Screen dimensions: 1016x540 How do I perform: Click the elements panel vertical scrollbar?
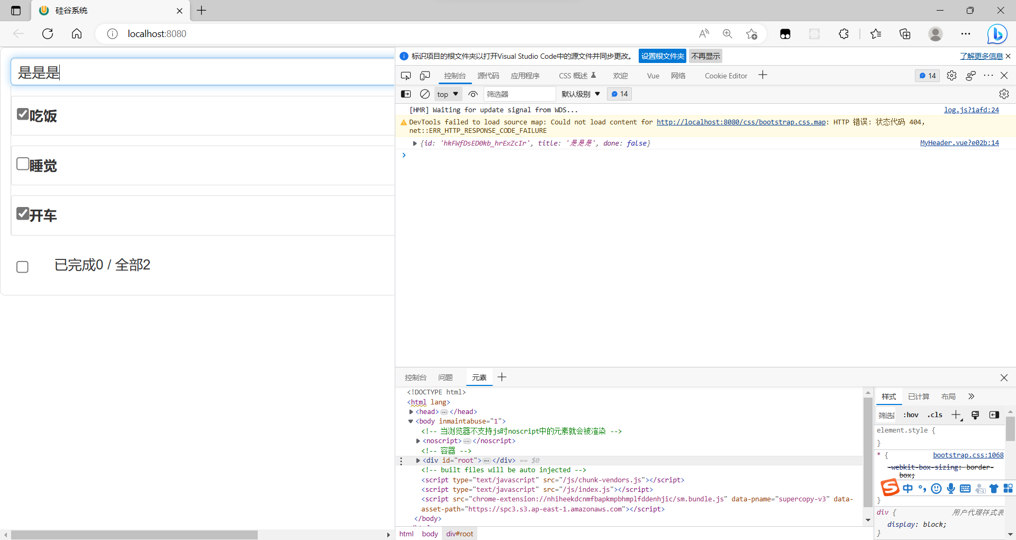868,453
